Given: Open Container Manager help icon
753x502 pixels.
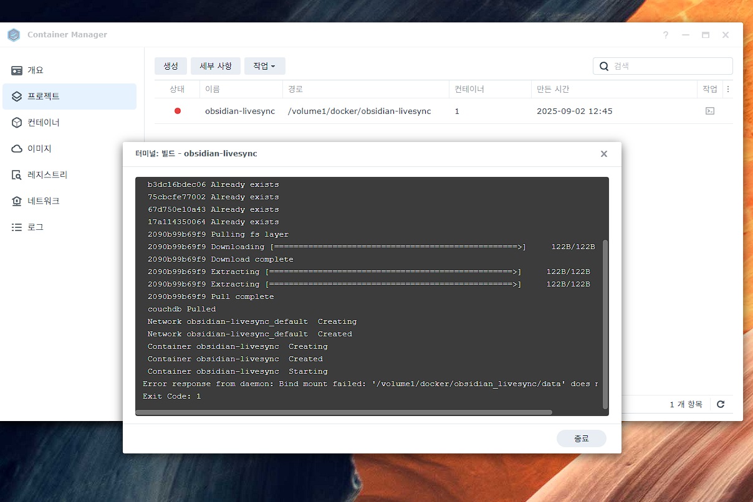Looking at the screenshot, I should 666,35.
